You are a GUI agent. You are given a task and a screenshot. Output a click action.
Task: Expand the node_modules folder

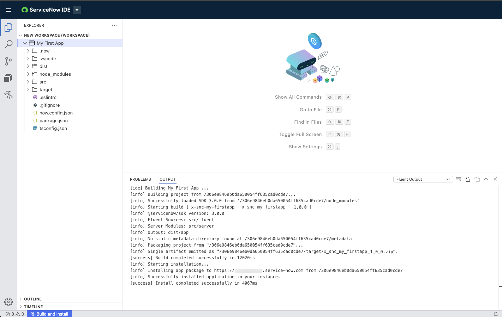pos(28,74)
